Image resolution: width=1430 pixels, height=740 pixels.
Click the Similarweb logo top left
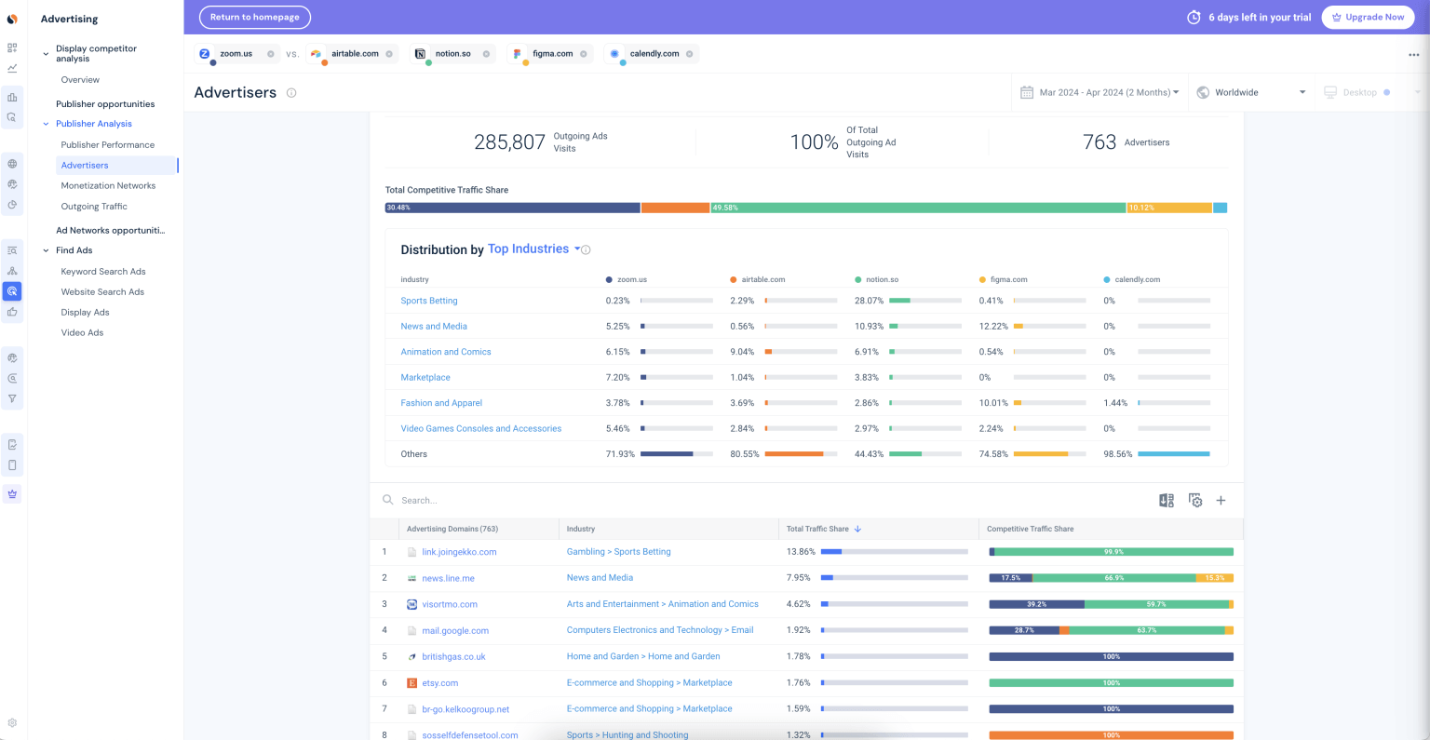coord(10,17)
